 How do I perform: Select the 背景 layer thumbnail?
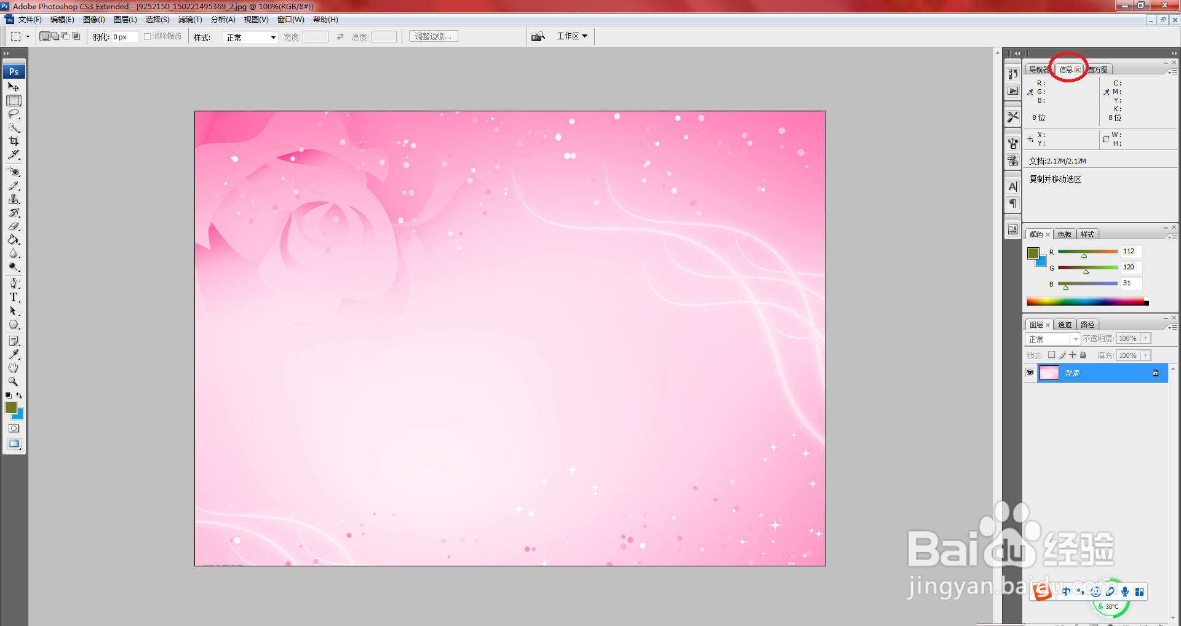(1049, 373)
